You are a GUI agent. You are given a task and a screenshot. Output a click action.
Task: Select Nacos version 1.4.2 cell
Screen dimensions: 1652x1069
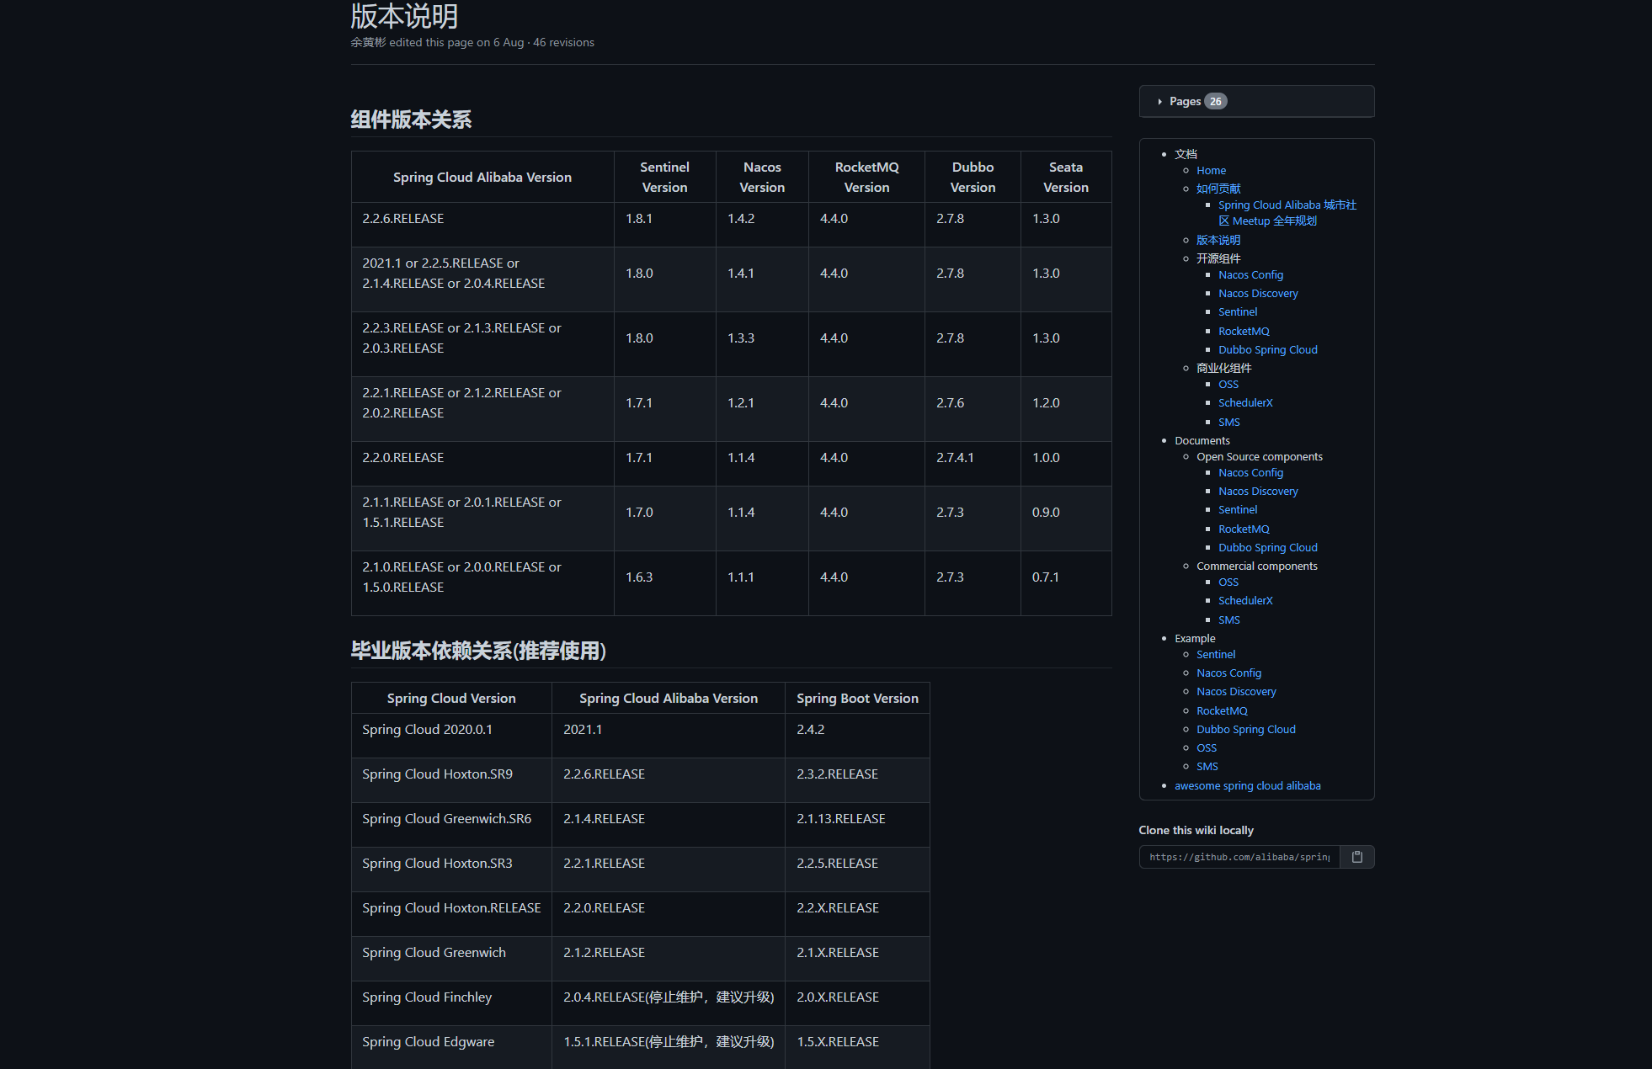762,225
